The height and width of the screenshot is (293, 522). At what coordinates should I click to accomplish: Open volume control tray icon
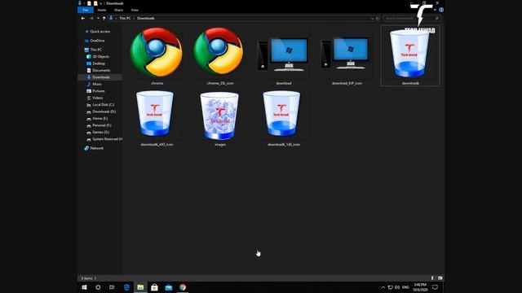pyautogui.click(x=397, y=287)
